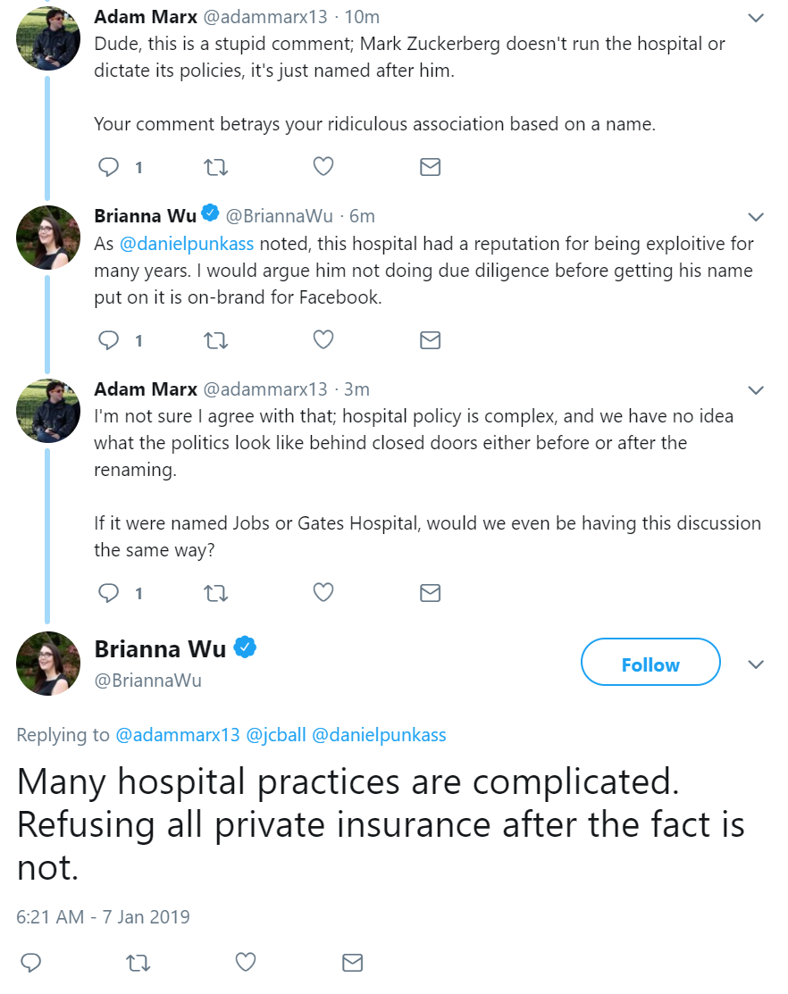Image resolution: width=788 pixels, height=994 pixels.
Task: Open @jcball profile from Replying to line
Action: (276, 735)
